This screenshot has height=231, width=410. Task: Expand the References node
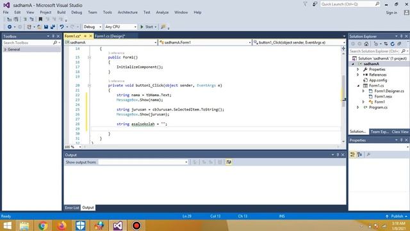[358, 74]
